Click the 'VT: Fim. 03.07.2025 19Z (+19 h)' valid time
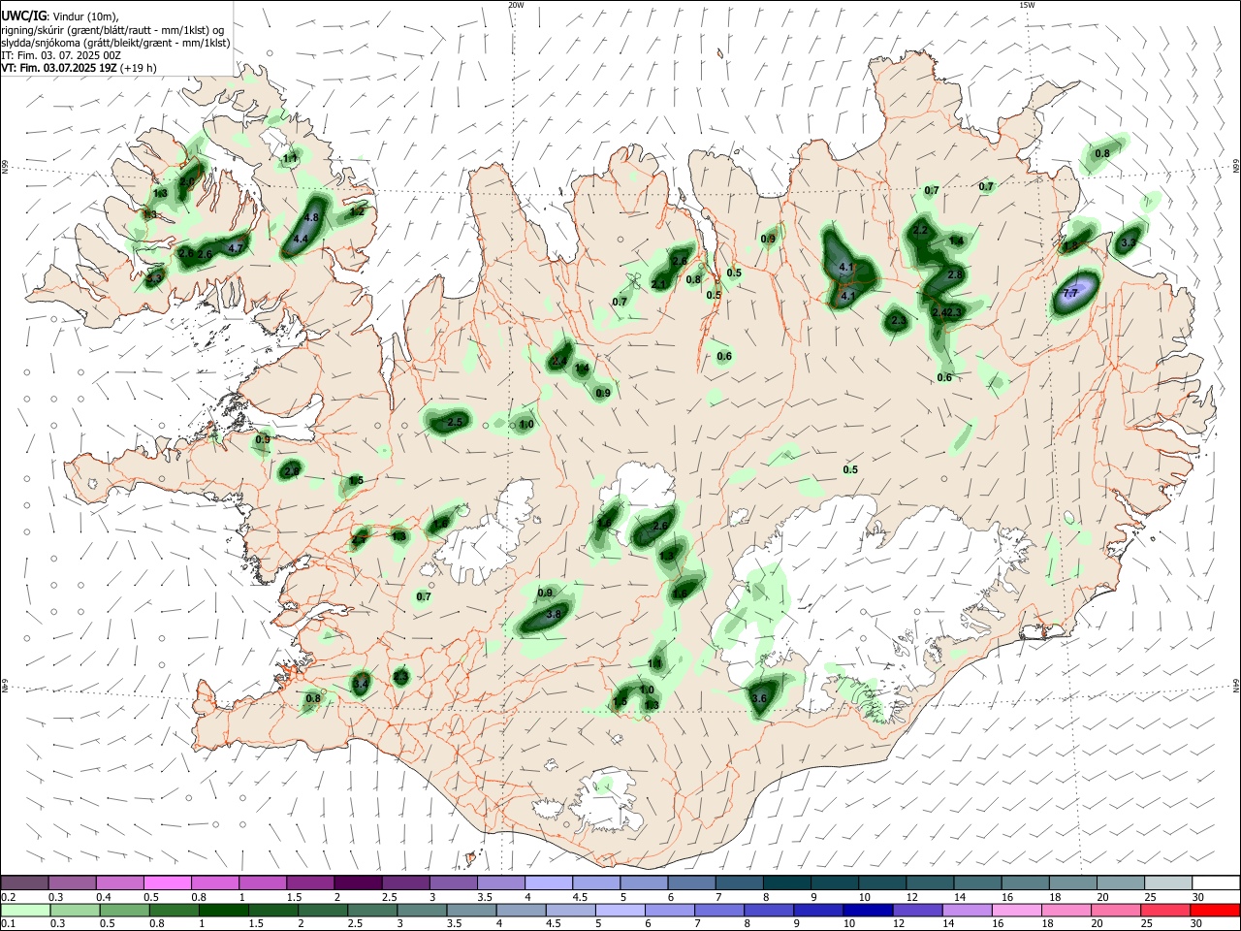This screenshot has height=931, width=1241. click(79, 68)
